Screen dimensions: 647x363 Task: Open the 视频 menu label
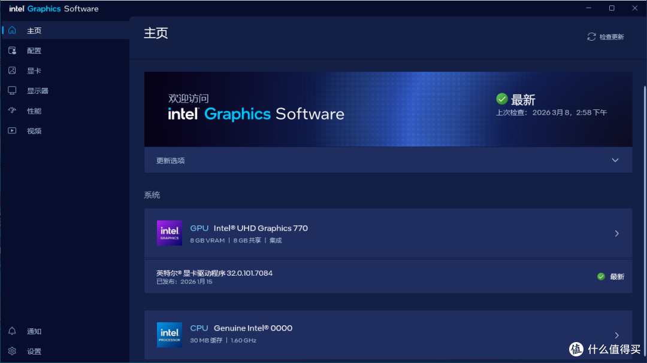tap(34, 131)
